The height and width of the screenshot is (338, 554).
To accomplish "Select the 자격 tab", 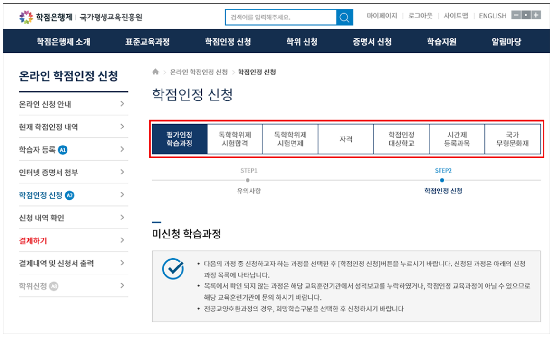I will click(x=345, y=138).
